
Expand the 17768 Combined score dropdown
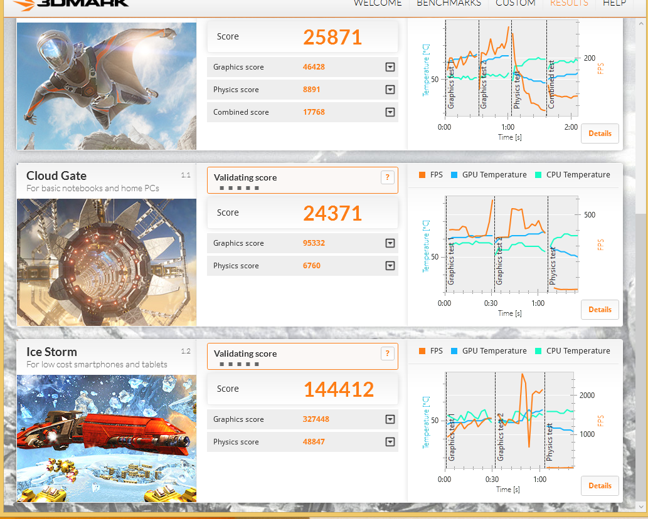[x=390, y=112]
